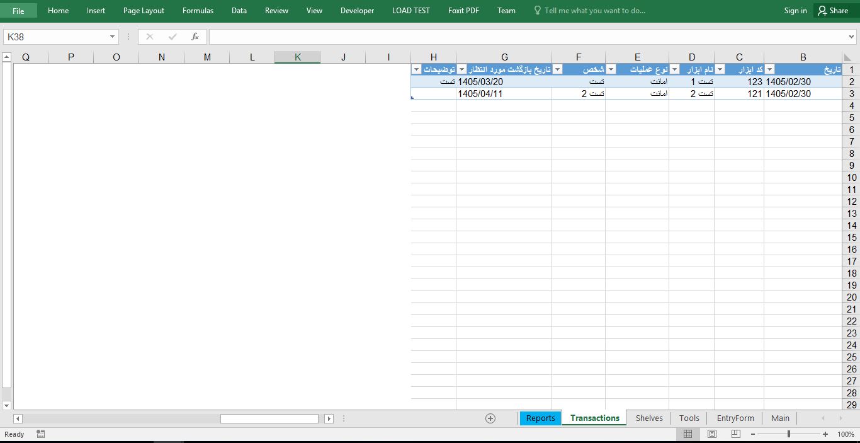Click the cell containing تست 2 in column F

(x=579, y=94)
